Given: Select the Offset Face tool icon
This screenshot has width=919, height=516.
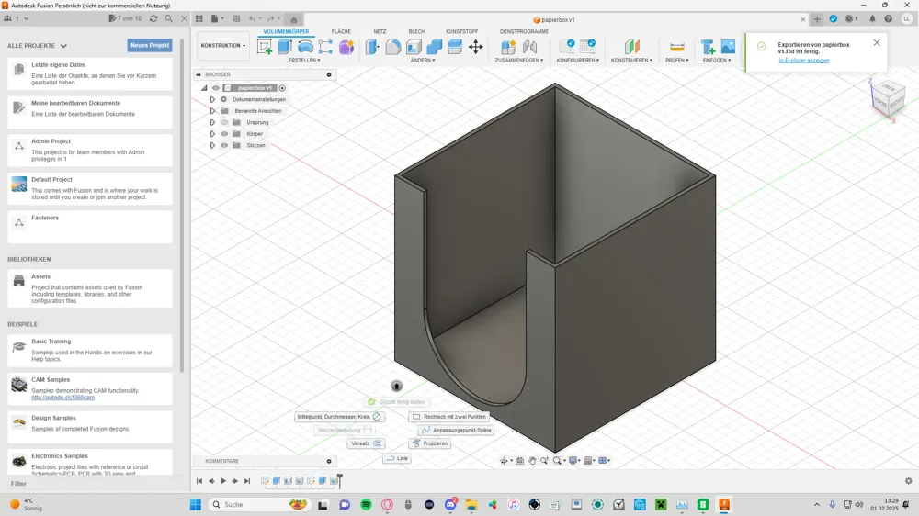Looking at the screenshot, I should coord(455,47).
